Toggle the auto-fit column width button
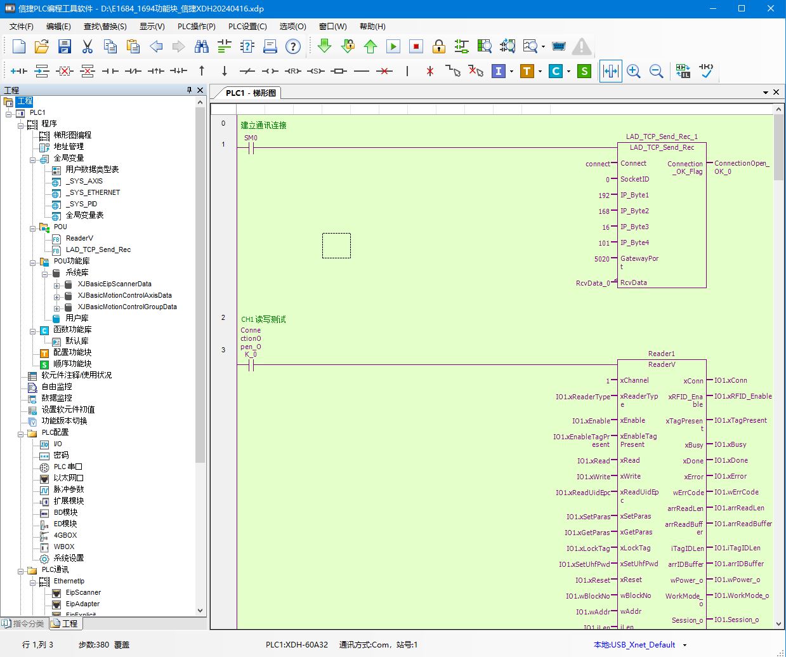Image resolution: width=786 pixels, height=657 pixels. pyautogui.click(x=610, y=71)
